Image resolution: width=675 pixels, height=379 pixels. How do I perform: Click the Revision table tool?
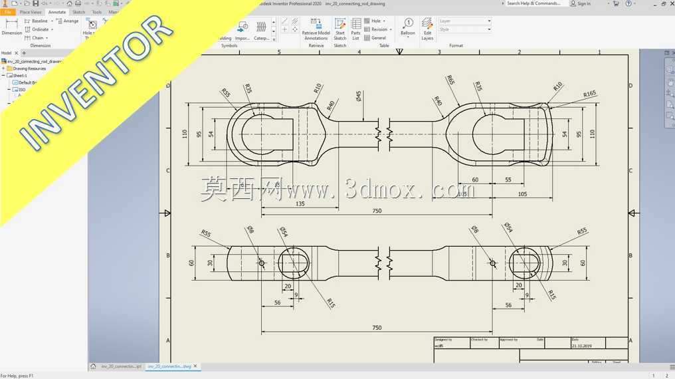click(376, 29)
